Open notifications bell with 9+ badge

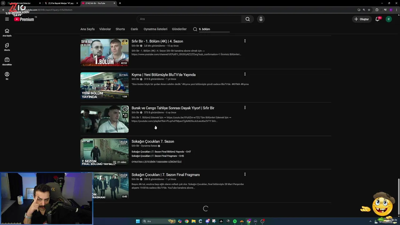click(377, 19)
